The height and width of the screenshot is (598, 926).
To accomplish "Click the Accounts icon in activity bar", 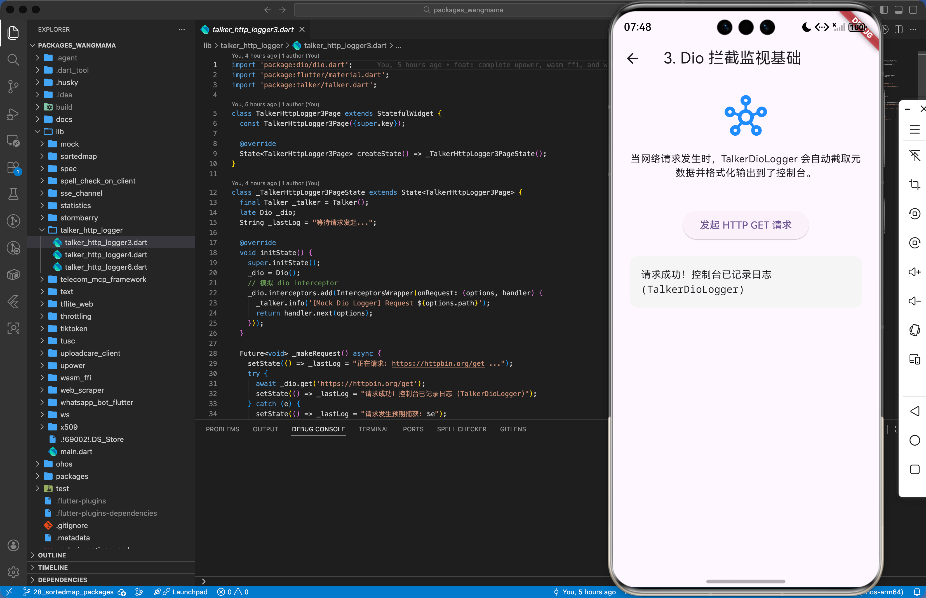I will pos(13,545).
